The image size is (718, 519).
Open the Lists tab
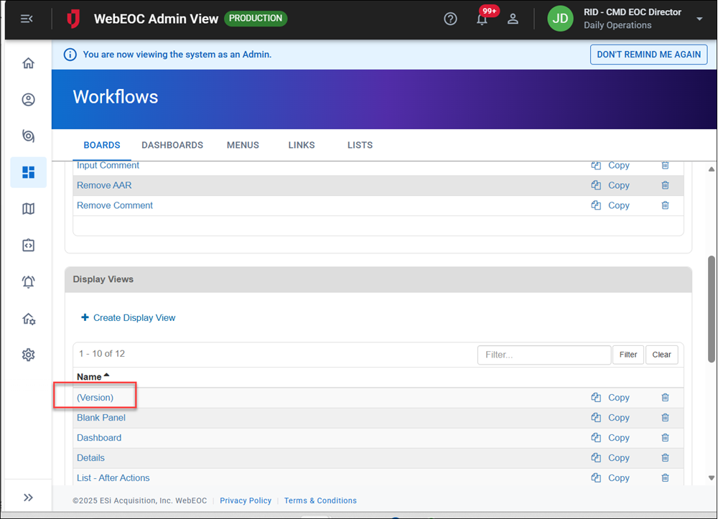coord(360,145)
